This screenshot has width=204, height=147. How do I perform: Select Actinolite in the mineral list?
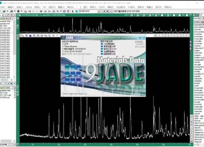[198, 41]
